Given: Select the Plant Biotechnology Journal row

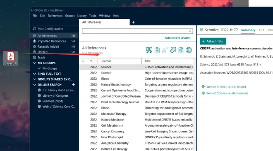Looking at the screenshot, I should [136, 102].
